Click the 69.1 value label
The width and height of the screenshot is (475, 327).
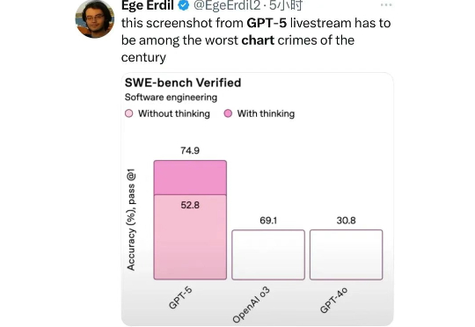(x=268, y=221)
